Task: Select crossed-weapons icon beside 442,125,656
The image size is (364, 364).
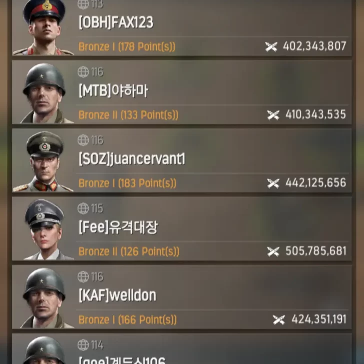Action: click(273, 183)
